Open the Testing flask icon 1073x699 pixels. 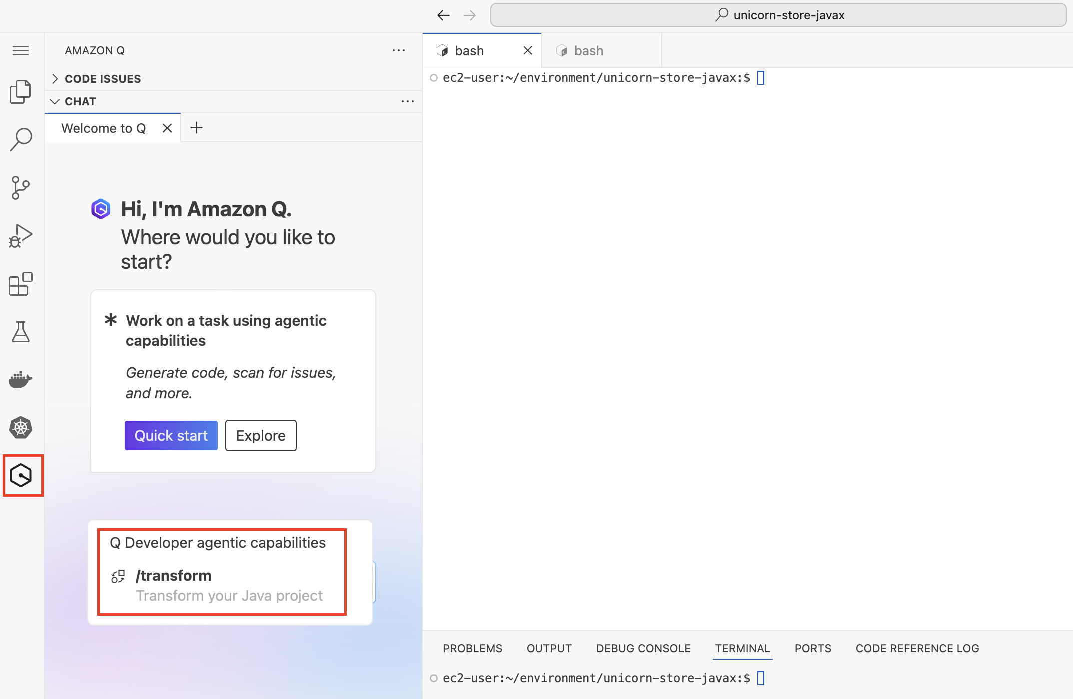point(21,332)
